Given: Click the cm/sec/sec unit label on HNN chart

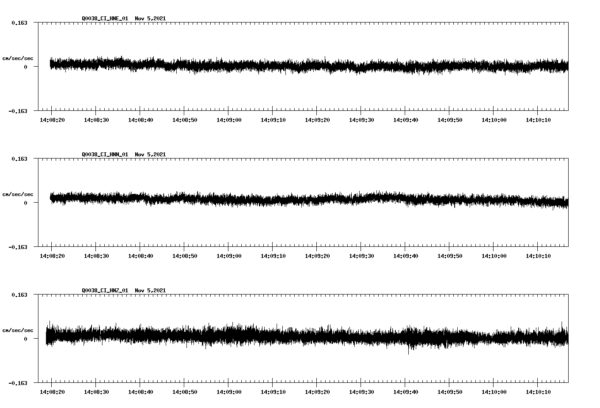Looking at the screenshot, I should (x=18, y=194).
